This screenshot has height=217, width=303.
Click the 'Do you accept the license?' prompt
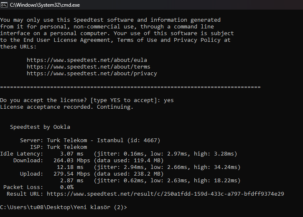tap(43, 100)
